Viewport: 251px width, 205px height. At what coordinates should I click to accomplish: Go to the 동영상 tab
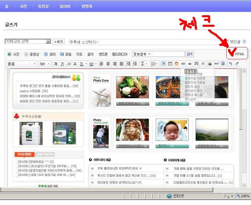pos(43,6)
